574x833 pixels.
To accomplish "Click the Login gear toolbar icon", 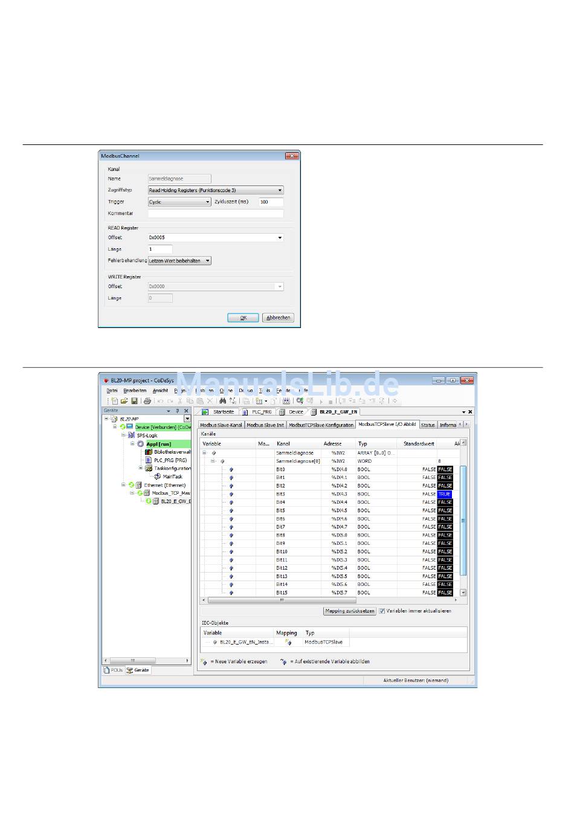I will (299, 400).
